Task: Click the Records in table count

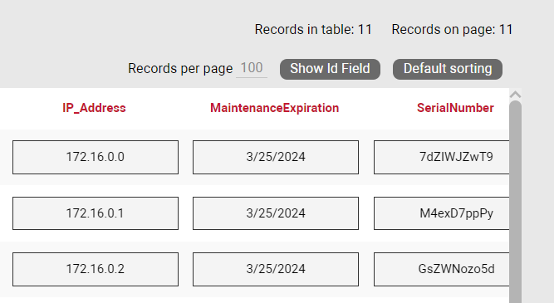Action: pos(313,30)
